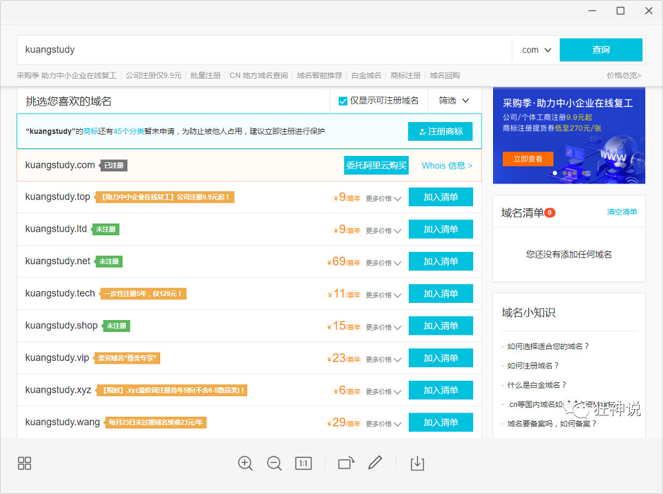Open 如何选择适合您的域名 help link
This screenshot has width=663, height=494.
pyautogui.click(x=548, y=346)
